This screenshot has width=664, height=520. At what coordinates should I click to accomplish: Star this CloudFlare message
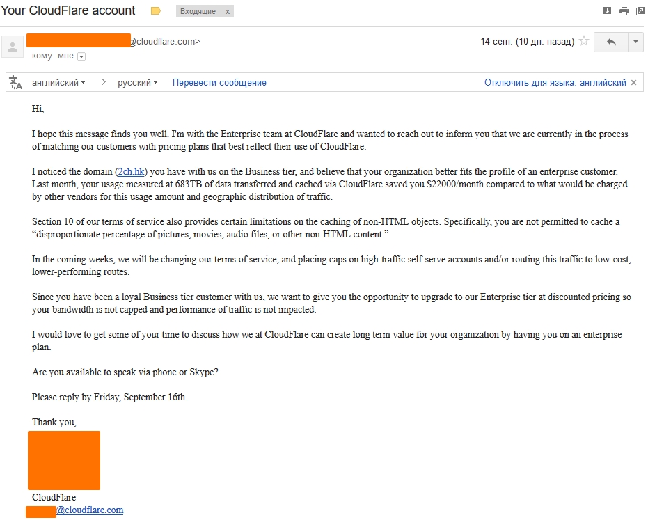[584, 42]
